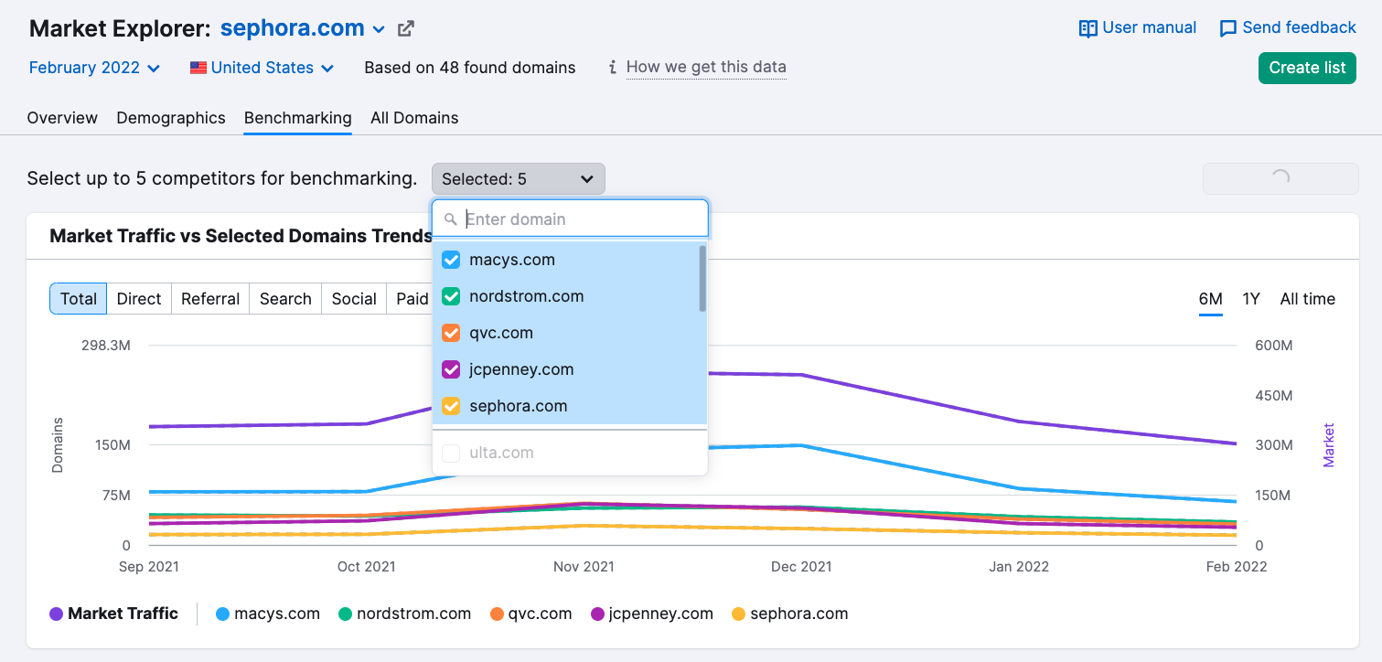Click the Create list button
The image size is (1382, 662).
tap(1307, 68)
